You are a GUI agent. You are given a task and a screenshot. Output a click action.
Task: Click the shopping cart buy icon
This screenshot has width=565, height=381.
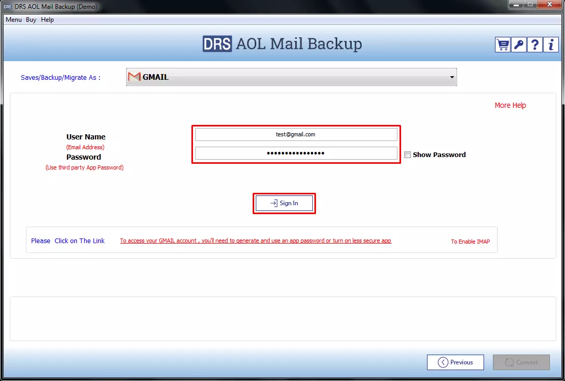point(502,45)
